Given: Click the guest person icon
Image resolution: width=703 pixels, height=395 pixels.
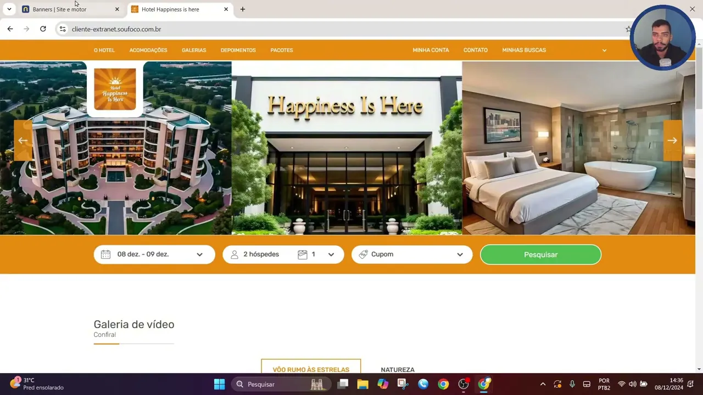Looking at the screenshot, I should 235,255.
